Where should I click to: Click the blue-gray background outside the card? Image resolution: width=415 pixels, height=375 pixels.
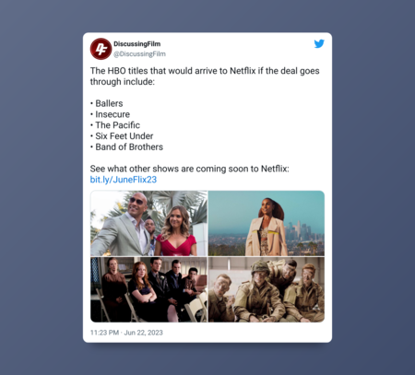coord(41,184)
